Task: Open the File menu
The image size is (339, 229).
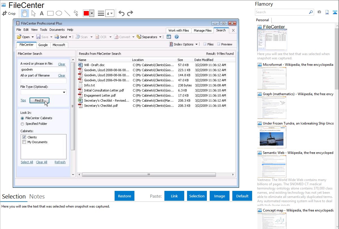Action: point(19,30)
